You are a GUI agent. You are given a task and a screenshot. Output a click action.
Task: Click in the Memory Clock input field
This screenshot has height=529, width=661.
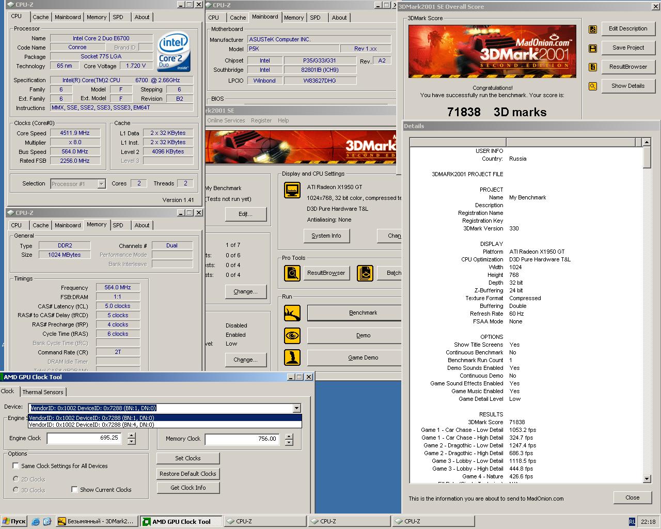(x=243, y=439)
